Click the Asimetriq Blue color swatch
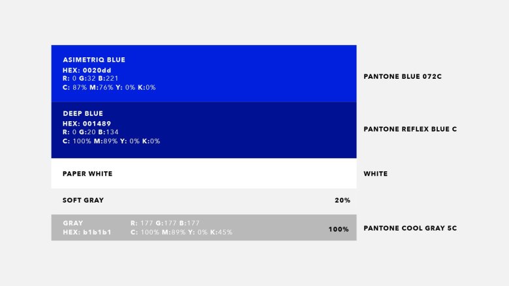The height and width of the screenshot is (286, 509). pos(261,73)
